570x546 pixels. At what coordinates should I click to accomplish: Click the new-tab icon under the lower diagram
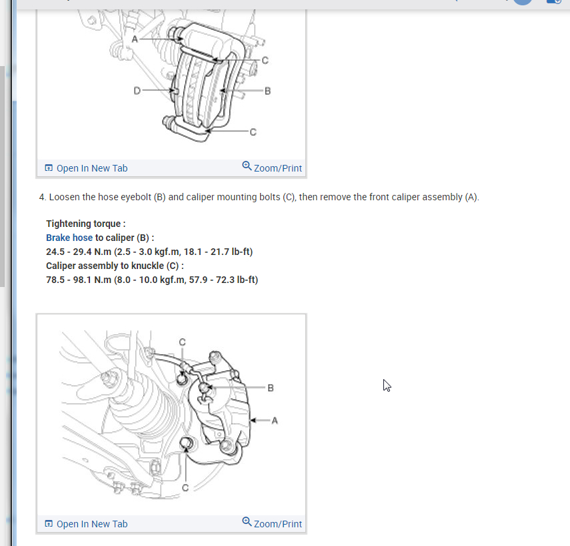pos(49,523)
